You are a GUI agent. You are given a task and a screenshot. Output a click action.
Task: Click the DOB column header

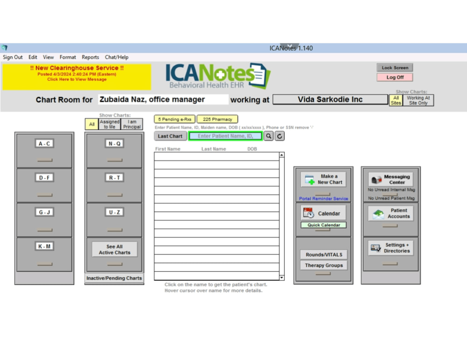click(252, 149)
